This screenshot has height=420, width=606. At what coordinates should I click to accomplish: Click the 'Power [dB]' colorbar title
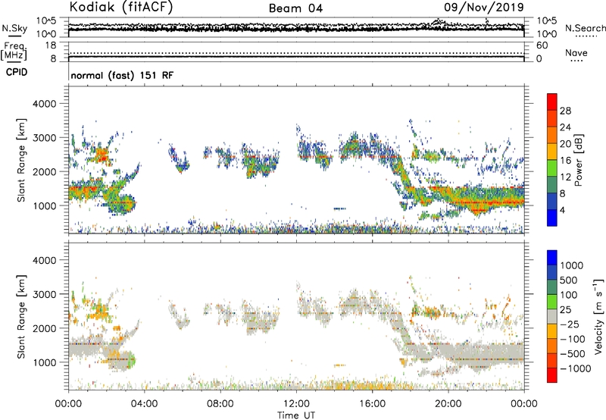click(x=578, y=160)
